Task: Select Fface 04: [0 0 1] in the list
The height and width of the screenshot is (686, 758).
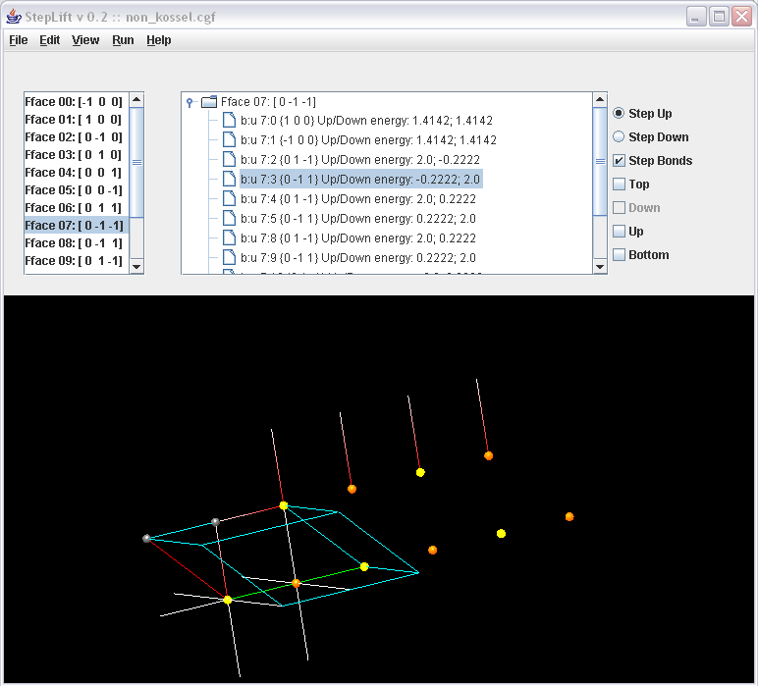Action: (74, 173)
